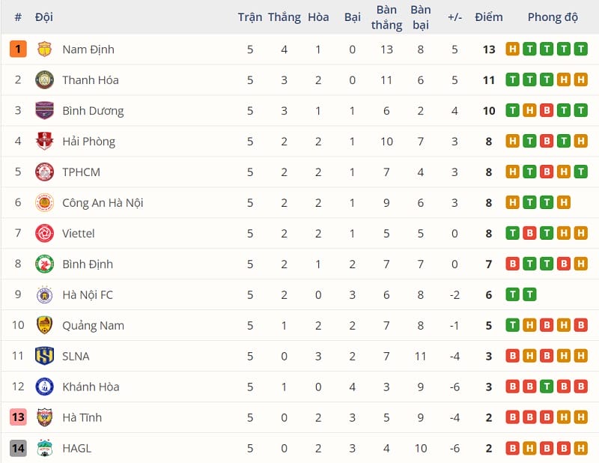Click the HAGL team crest
The height and width of the screenshot is (463, 599).
pos(45,448)
